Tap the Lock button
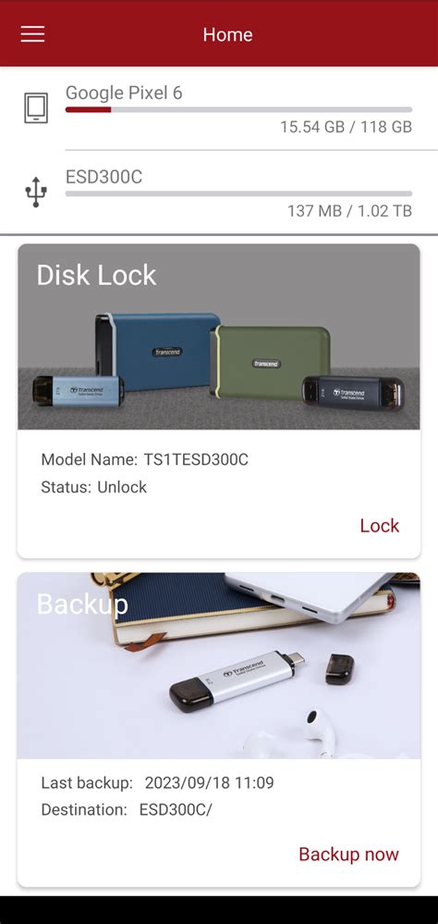Viewport: 438px width, 924px height. [379, 525]
